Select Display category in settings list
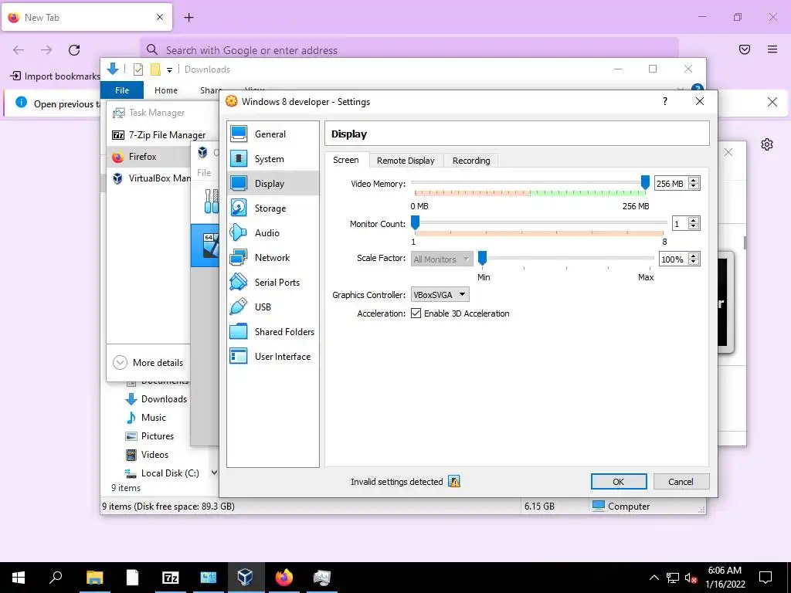791x593 pixels. (273, 184)
